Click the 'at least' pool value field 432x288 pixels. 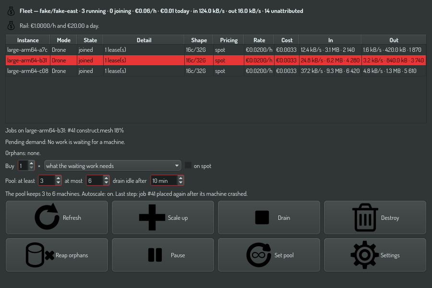tap(47, 180)
